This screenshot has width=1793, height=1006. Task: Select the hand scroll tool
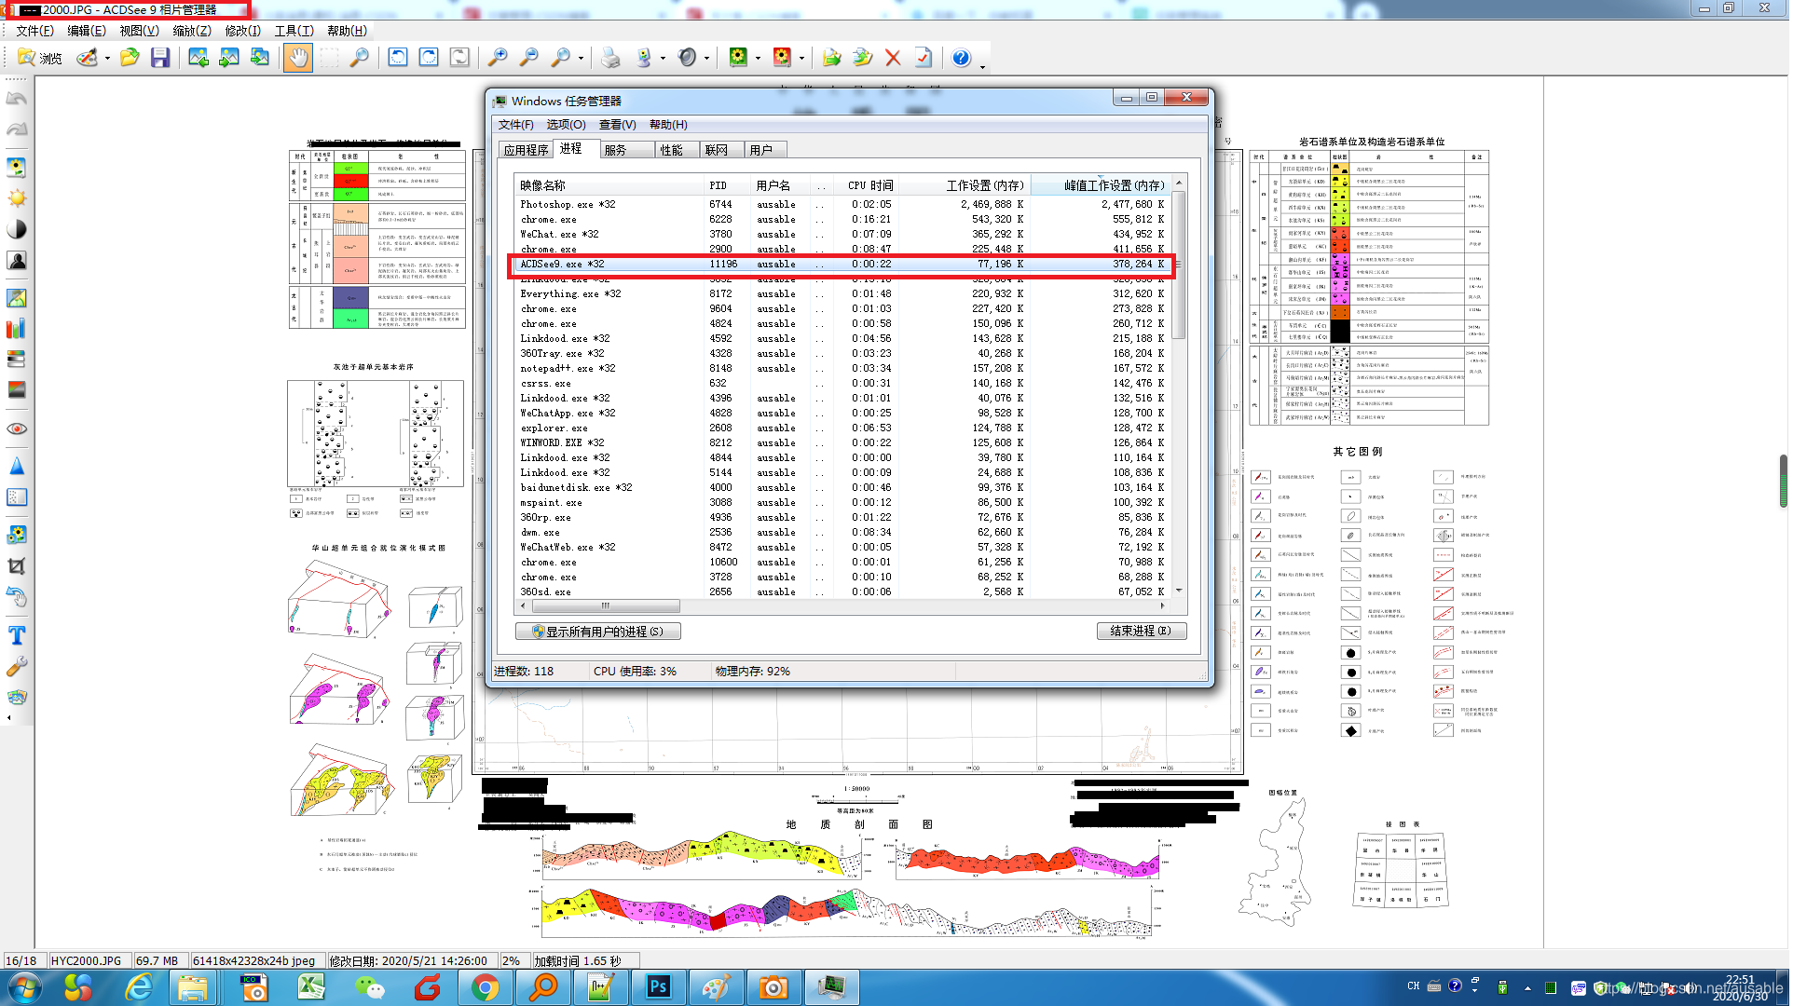click(x=297, y=58)
